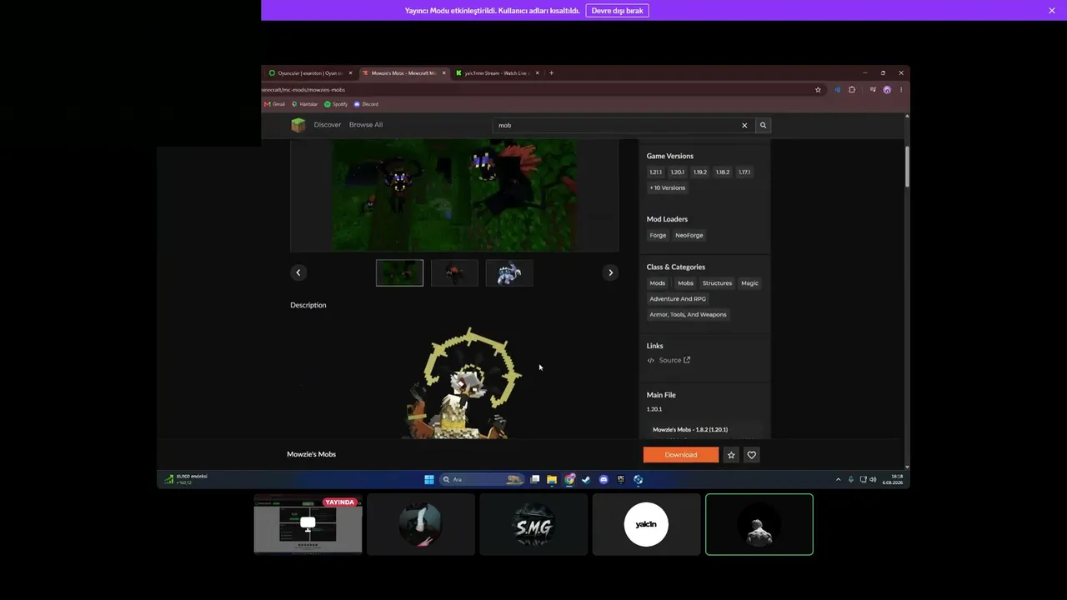1067x600 pixels.
Task: Select the first gallery thumbnail
Action: click(x=399, y=272)
